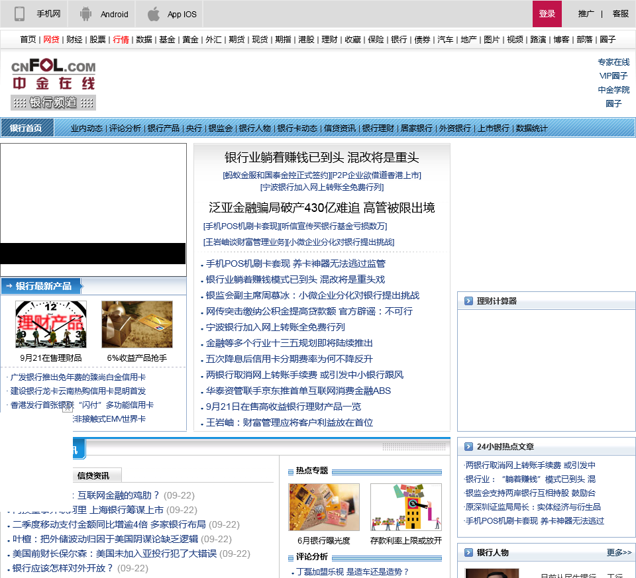The image size is (636, 578).
Task: Open the 专家在线 link
Action: [613, 62]
